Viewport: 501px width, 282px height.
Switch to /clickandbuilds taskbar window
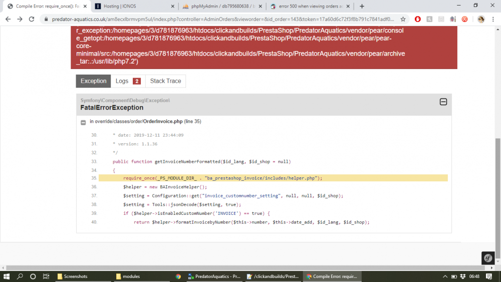[274, 276]
